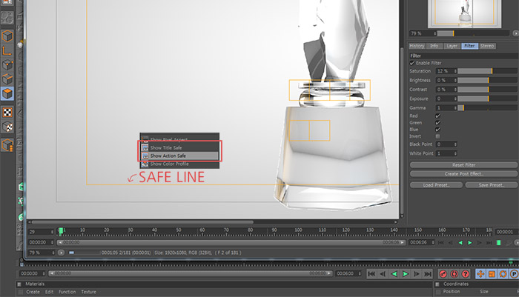Click round arrow button beside 79 % zoom

[x=61, y=253]
